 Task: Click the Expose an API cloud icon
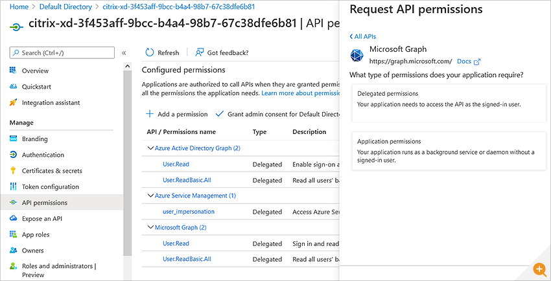click(x=13, y=219)
